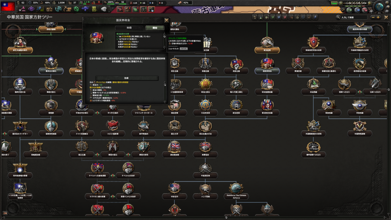The width and height of the screenshot is (391, 220).
Task: Select the 枢軸国加盟 focus icon
Action: (x=36, y=147)
